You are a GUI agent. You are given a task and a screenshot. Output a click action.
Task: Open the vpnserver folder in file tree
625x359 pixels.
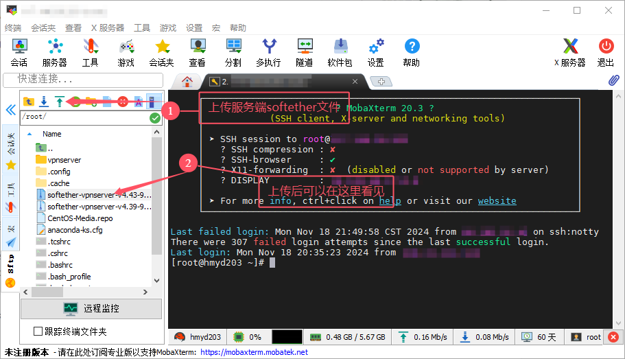click(64, 159)
